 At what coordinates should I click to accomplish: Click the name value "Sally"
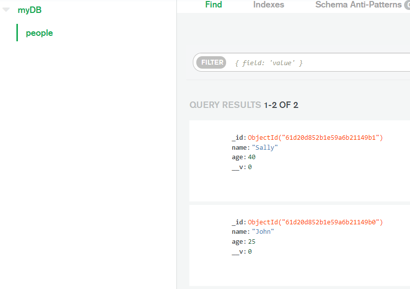click(x=264, y=148)
